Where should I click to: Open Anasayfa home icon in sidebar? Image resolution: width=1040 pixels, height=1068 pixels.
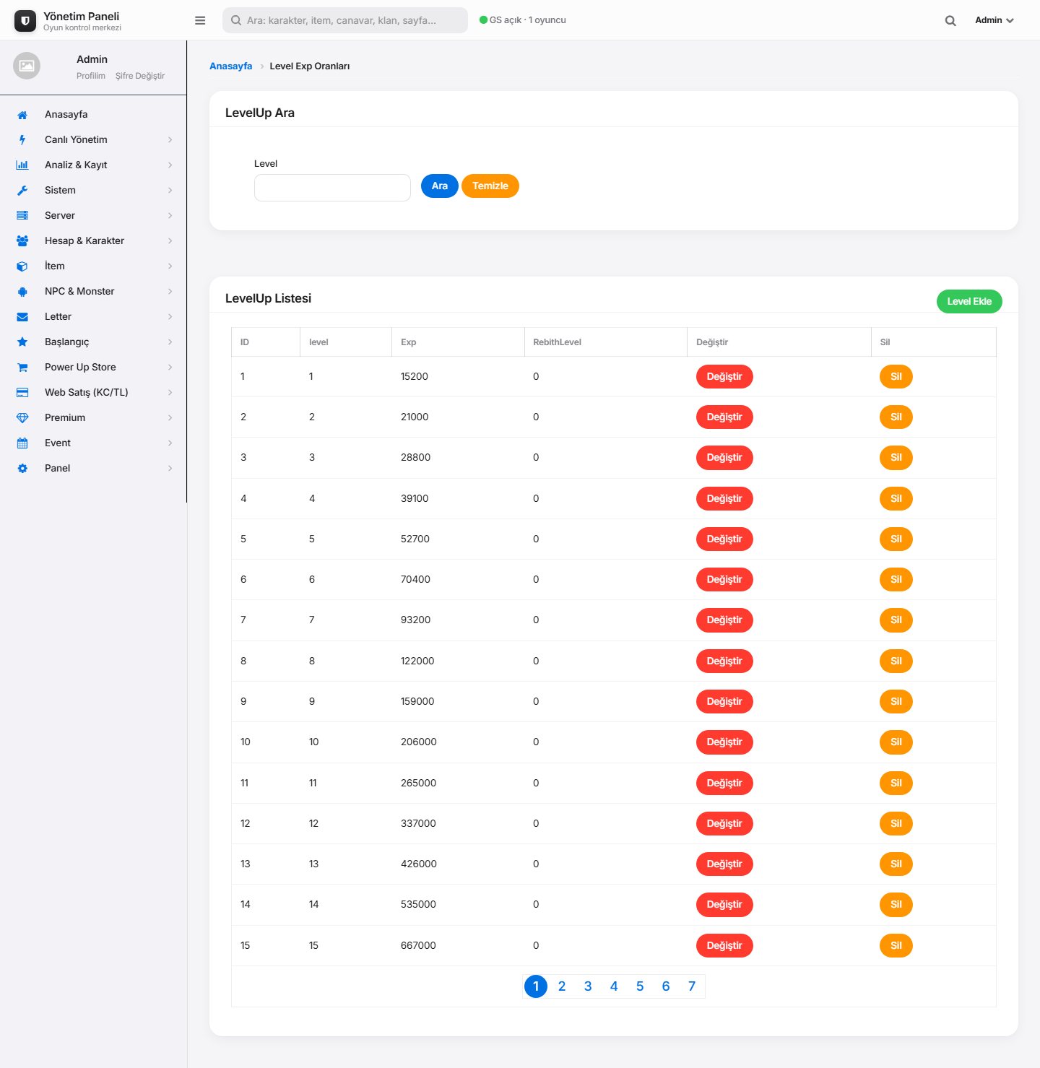22,115
